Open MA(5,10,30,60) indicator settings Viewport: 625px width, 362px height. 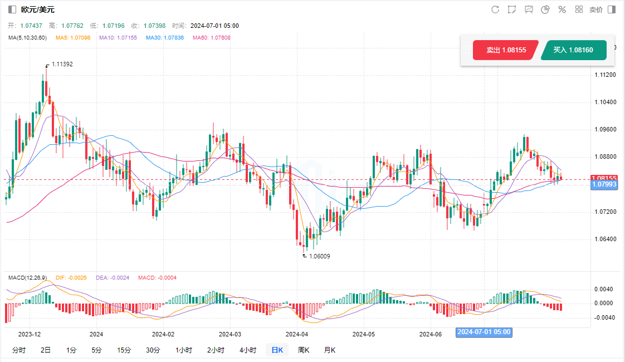point(28,38)
